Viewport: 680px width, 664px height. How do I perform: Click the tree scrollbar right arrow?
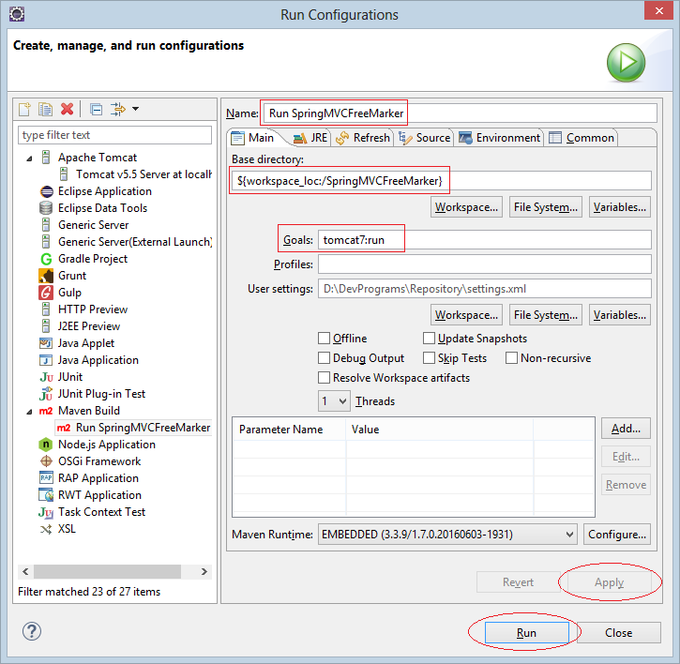[x=204, y=571]
